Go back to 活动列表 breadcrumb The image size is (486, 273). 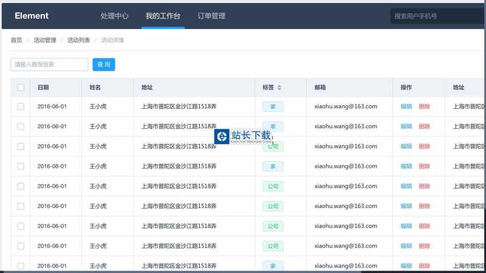point(78,40)
